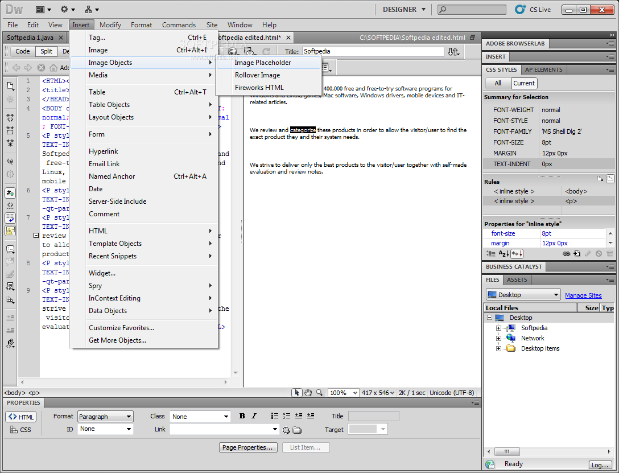Image resolution: width=619 pixels, height=473 pixels.
Task: Choose Image Placeholder from submenu
Action: coord(269,63)
